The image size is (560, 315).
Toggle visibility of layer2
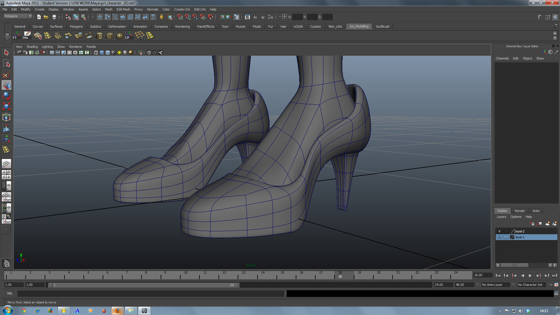coord(499,231)
